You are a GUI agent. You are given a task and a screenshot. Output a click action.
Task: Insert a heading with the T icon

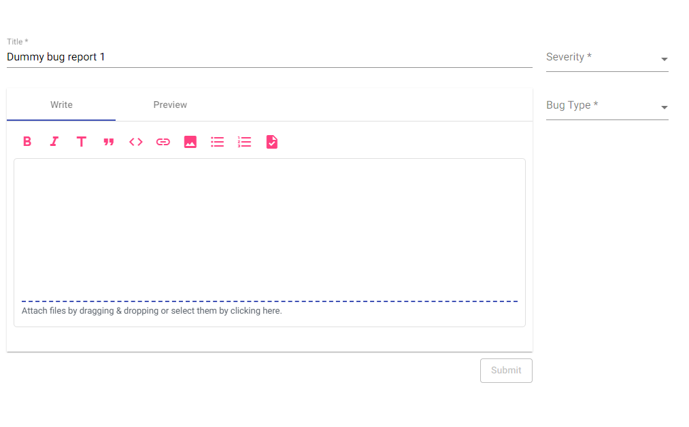pos(82,142)
